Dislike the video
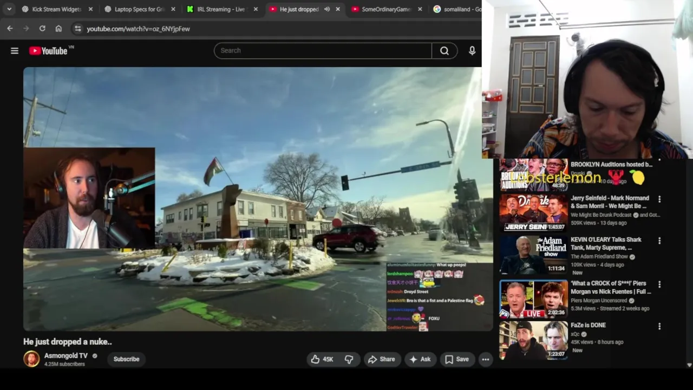This screenshot has height=390, width=693. tap(349, 359)
